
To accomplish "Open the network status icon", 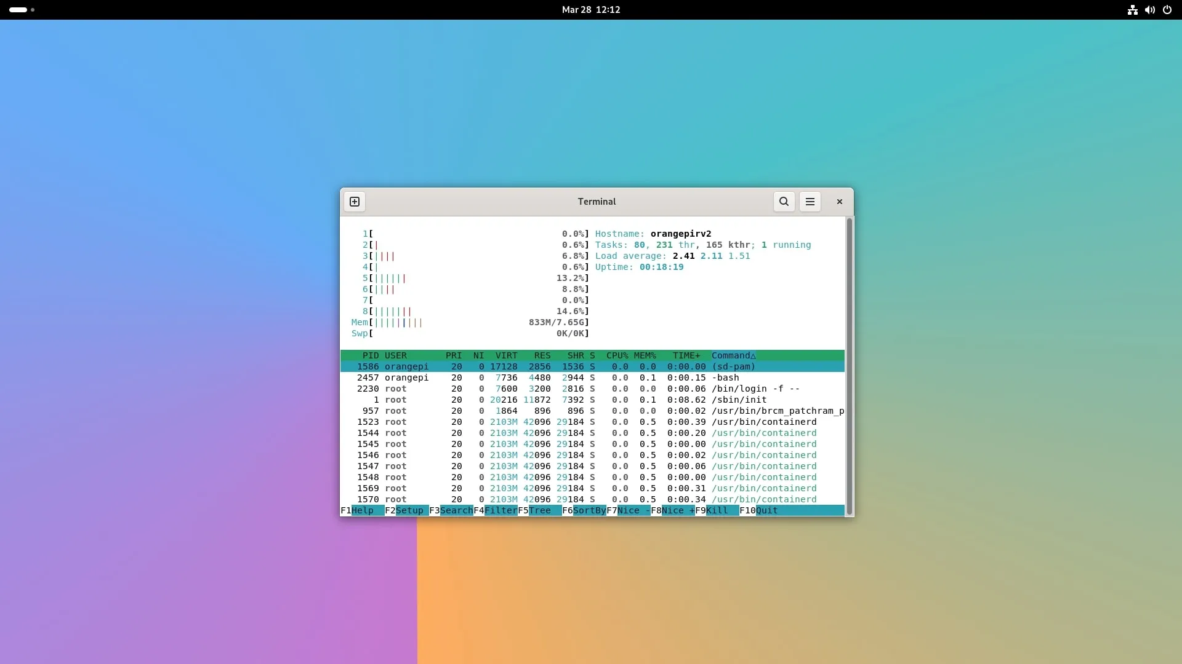I will (x=1132, y=10).
